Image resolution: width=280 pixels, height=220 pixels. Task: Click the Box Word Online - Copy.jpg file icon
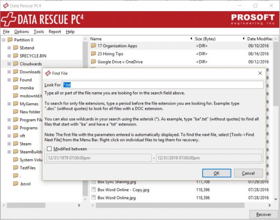coord(93,190)
